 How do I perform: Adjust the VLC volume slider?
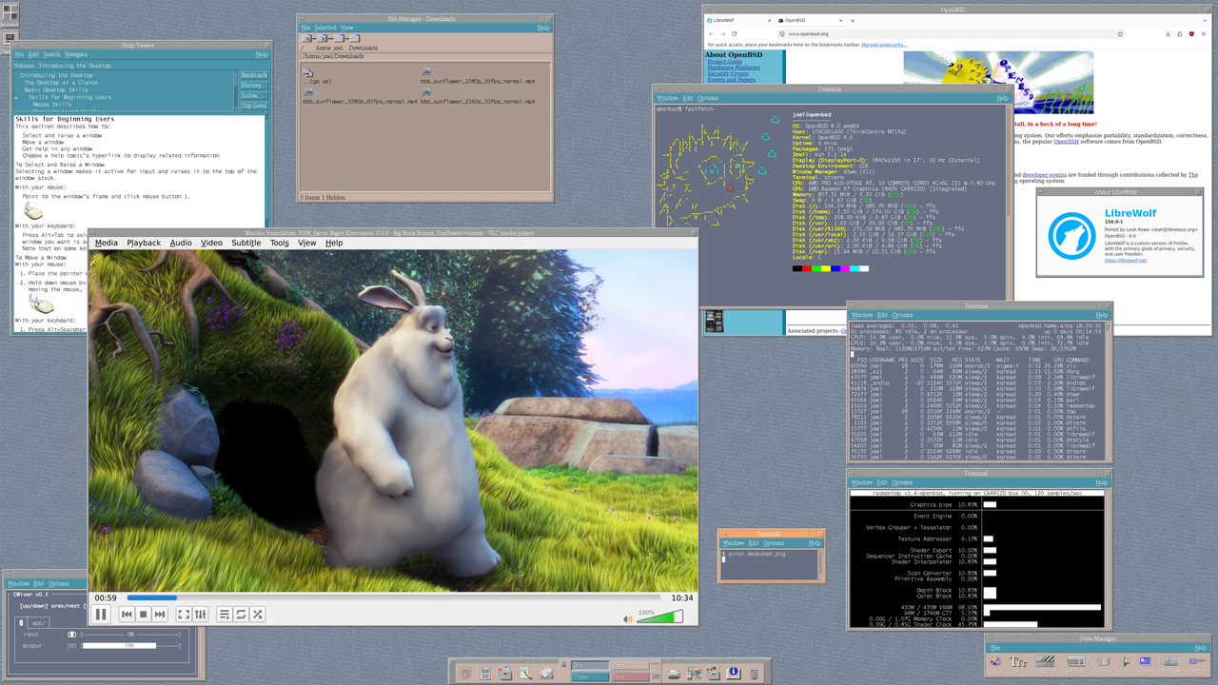click(x=659, y=617)
